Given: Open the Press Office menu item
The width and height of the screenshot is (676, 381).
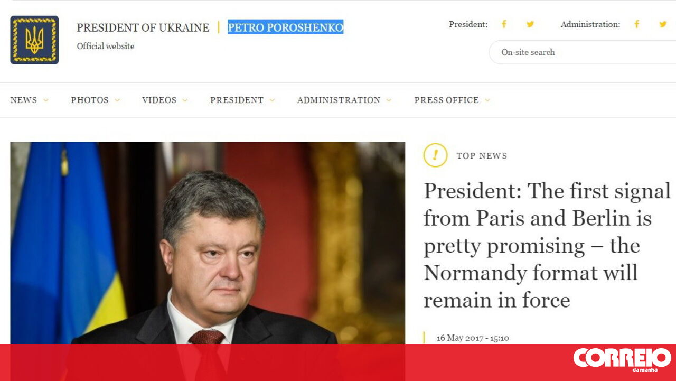Looking at the screenshot, I should (x=446, y=100).
